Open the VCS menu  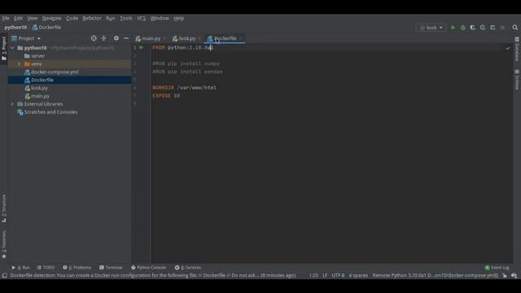[141, 18]
